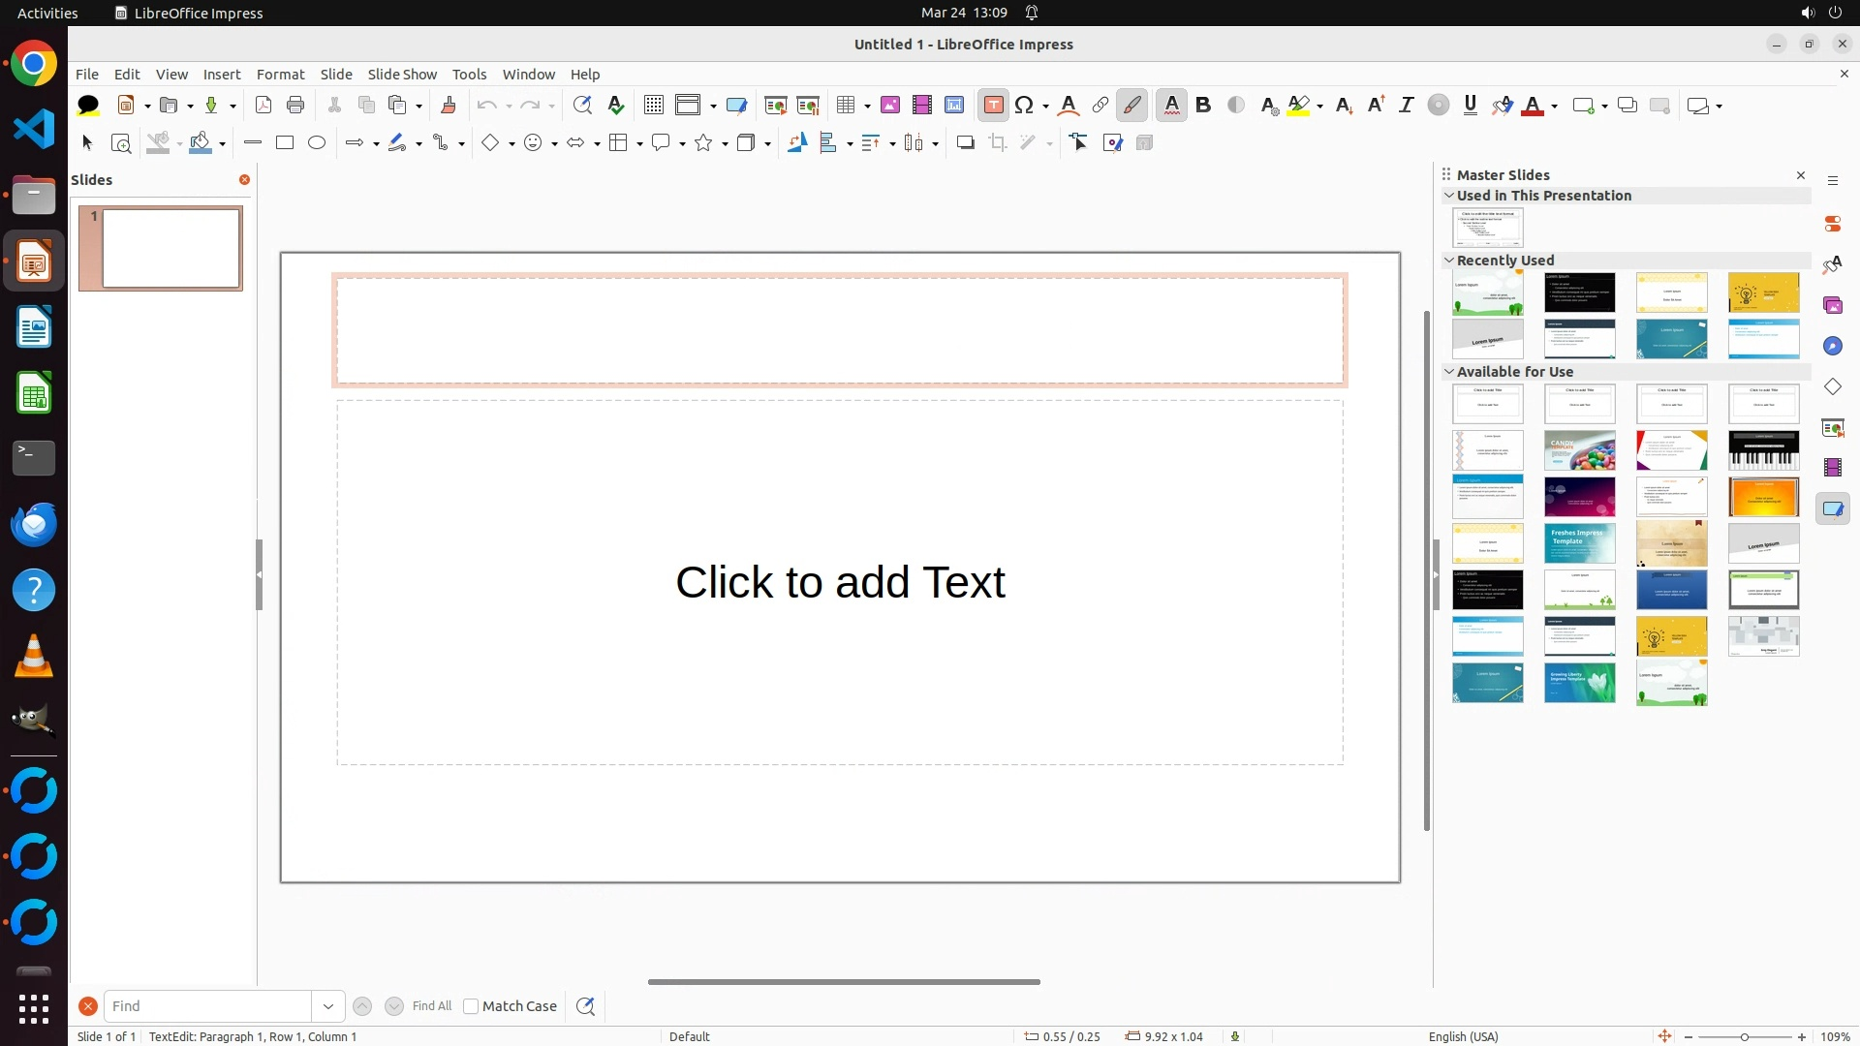Open the Find field history dropdown
Viewport: 1860px width, 1046px height.
click(x=328, y=1006)
